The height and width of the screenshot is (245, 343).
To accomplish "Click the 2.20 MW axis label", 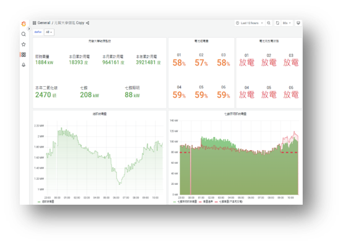I will pyautogui.click(x=39, y=126).
